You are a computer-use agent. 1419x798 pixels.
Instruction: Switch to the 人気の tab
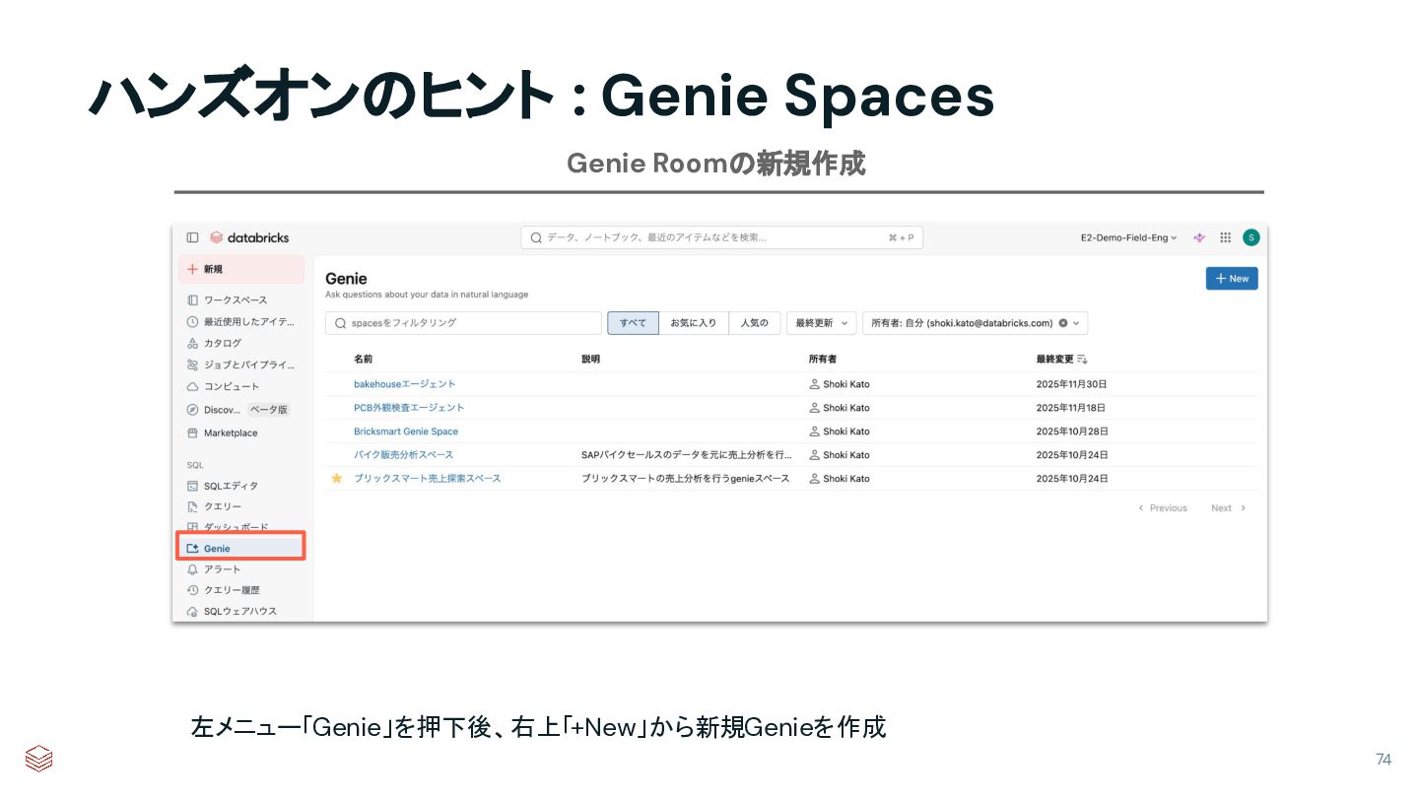pyautogui.click(x=755, y=323)
